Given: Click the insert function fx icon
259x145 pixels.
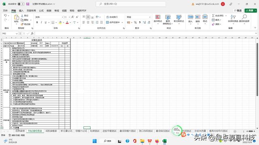Looking at the screenshot, I should point(32,33).
